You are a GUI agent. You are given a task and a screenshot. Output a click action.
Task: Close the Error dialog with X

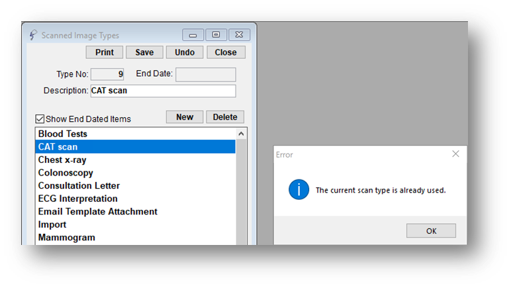(455, 154)
